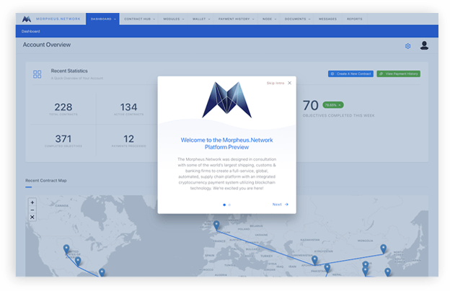This screenshot has width=450, height=291.
Task: Click the 70 objectives completed number
Action: [x=311, y=105]
